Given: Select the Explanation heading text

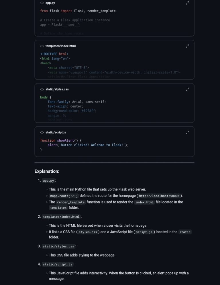Looking at the screenshot, I should click(47, 171).
